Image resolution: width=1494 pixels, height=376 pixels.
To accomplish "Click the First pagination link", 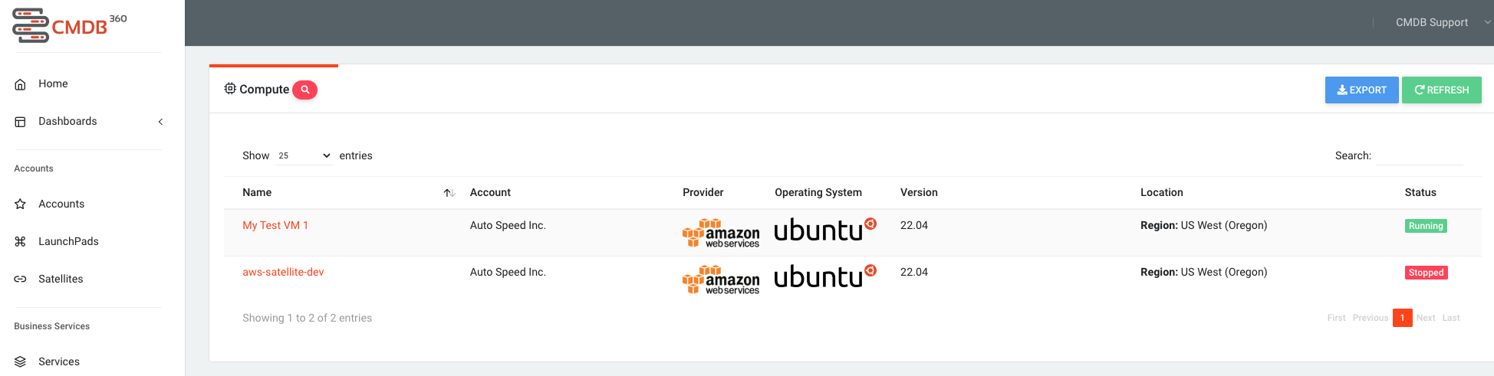I will 1336,318.
